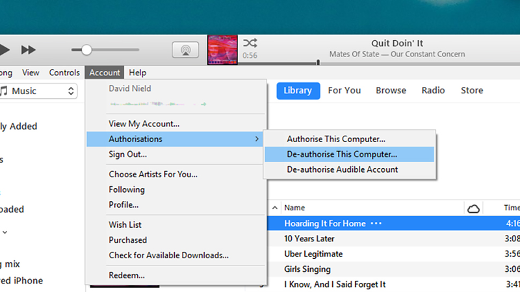This screenshot has width=520, height=292.
Task: Open the more options dots on Hoarding It For Home
Action: pyautogui.click(x=376, y=223)
